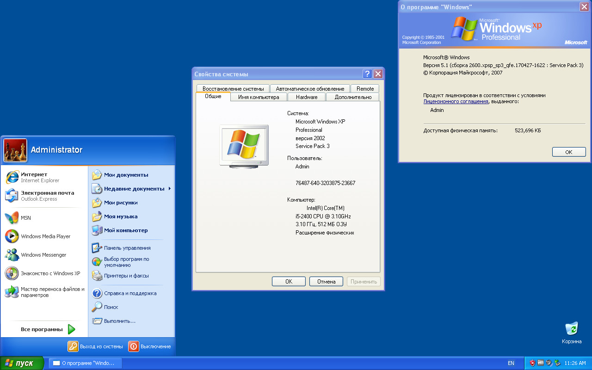Click Выход из системы log off button

point(96,346)
